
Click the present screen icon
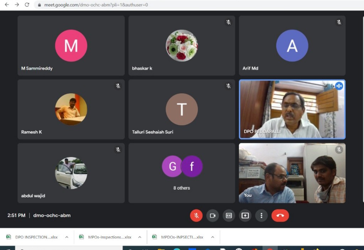pyautogui.click(x=245, y=216)
